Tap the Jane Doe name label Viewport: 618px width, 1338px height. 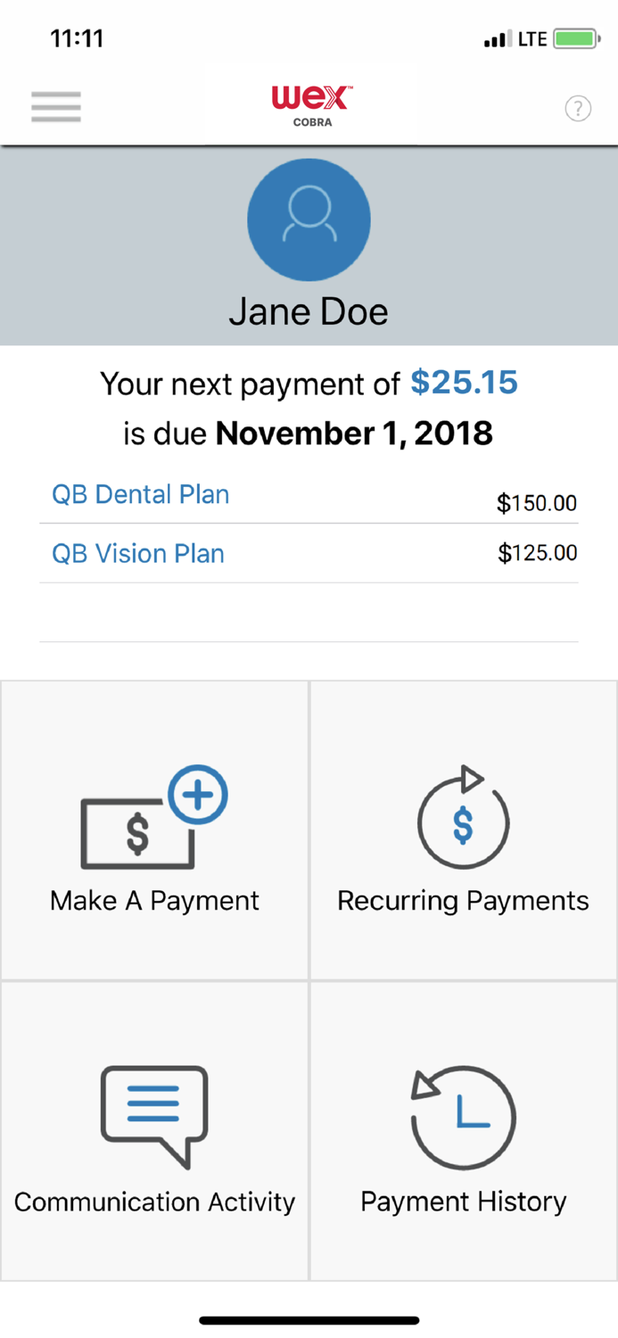pos(309,311)
